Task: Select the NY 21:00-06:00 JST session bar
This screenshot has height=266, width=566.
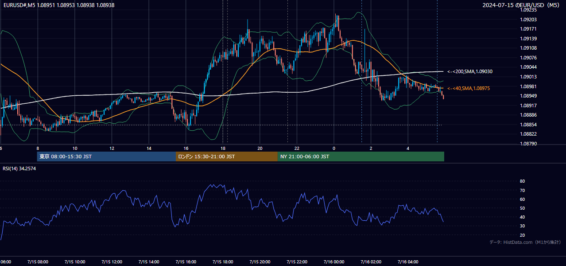Action: (361, 156)
